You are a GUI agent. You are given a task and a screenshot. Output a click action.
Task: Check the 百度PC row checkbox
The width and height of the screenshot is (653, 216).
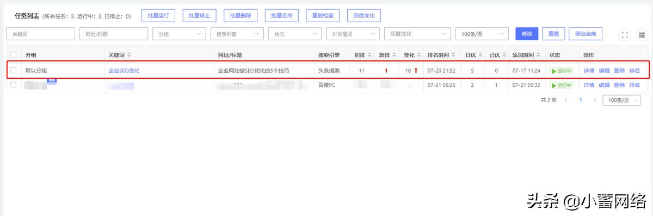pyautogui.click(x=14, y=85)
